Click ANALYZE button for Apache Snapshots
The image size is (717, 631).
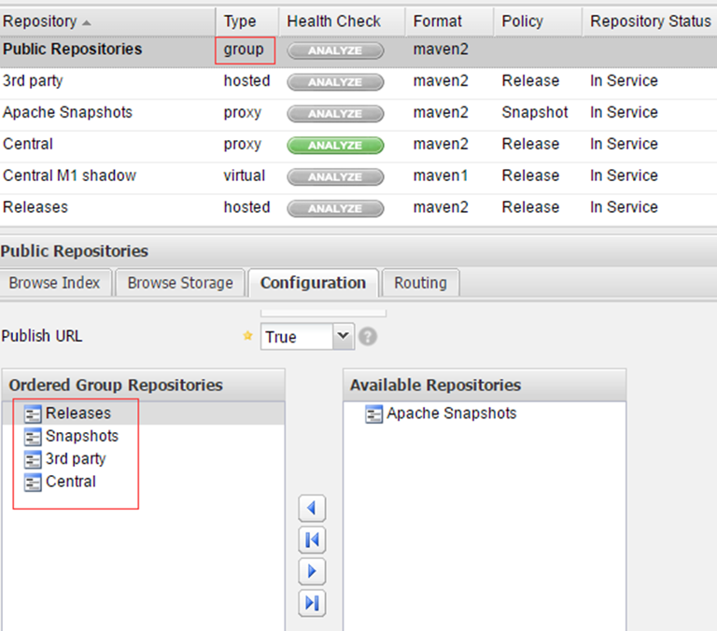(335, 114)
